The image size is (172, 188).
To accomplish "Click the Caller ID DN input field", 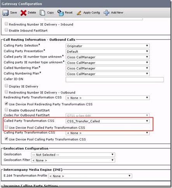I will click(115, 80).
